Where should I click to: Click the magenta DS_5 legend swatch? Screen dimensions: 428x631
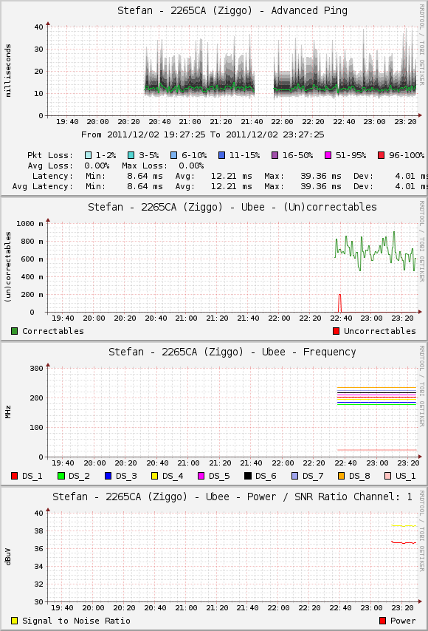tap(201, 476)
